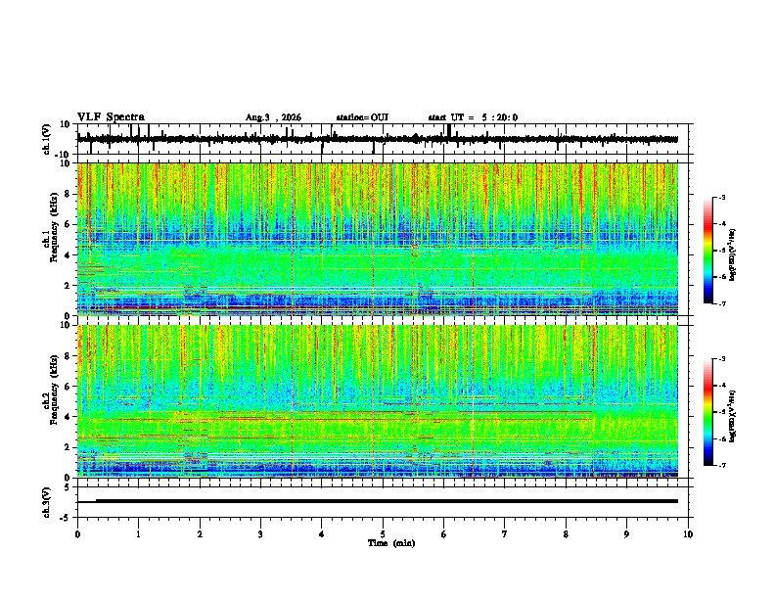Viewport: 775px width, 599px height.
Task: Click the "-7" label on ch.1 color scale
Action: click(x=721, y=304)
